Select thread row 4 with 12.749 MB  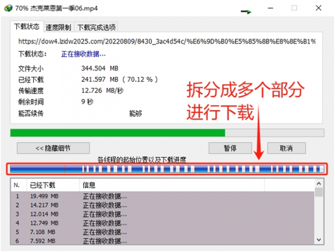pyautogui.click(x=163, y=223)
